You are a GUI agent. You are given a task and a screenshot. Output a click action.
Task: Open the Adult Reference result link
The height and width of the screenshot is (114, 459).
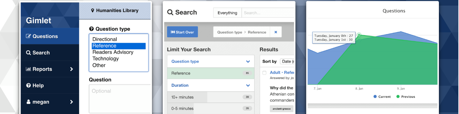coord(282,73)
